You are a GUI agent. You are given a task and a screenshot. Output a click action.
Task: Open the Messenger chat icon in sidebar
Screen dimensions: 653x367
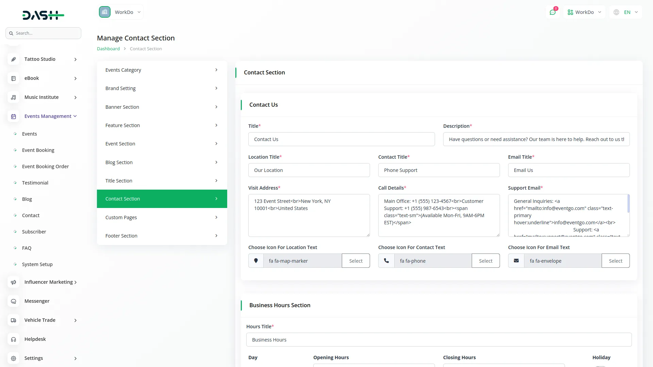coord(13,301)
